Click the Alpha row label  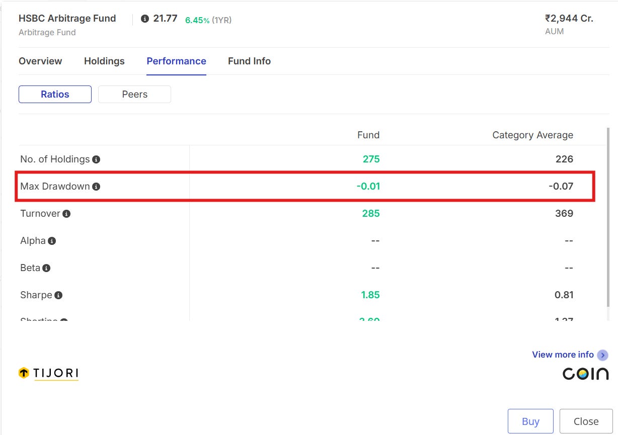pyautogui.click(x=33, y=241)
